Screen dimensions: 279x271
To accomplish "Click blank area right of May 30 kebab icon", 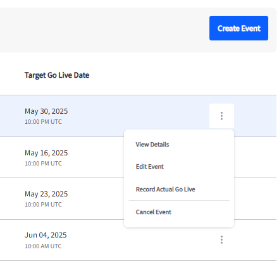I will click(x=255, y=116).
